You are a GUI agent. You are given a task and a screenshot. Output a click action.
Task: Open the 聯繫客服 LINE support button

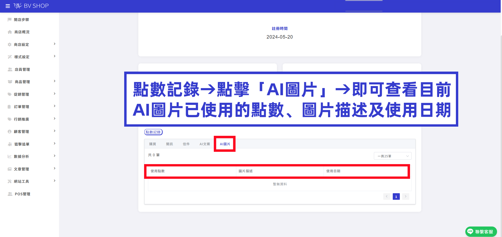point(481,231)
